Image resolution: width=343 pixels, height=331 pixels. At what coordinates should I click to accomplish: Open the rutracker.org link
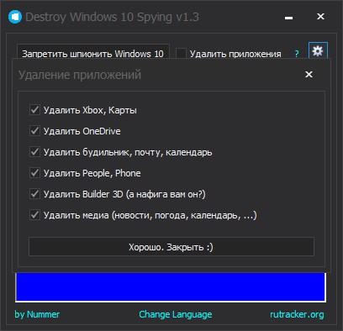(297, 314)
